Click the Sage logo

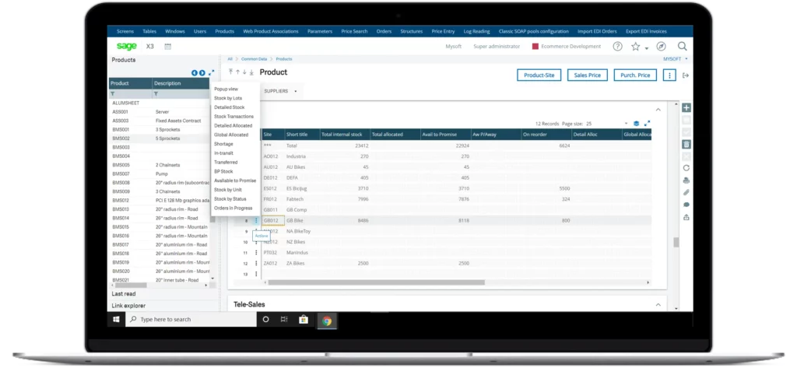click(x=127, y=46)
